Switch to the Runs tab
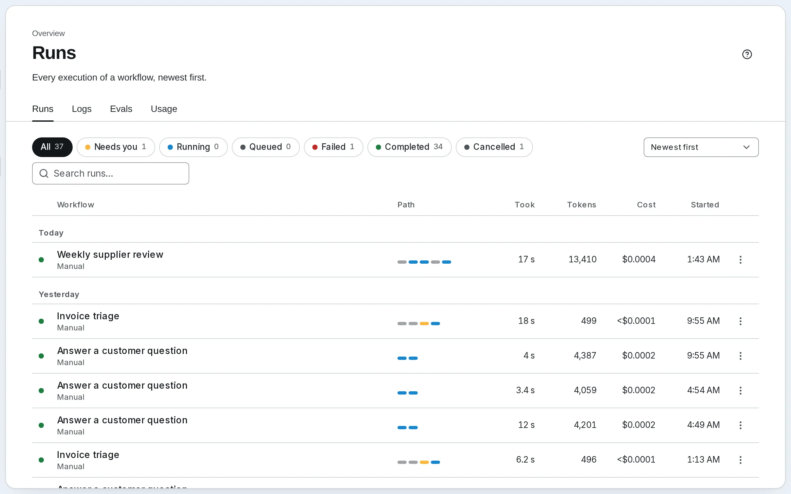Viewport: 791px width, 494px height. click(43, 109)
